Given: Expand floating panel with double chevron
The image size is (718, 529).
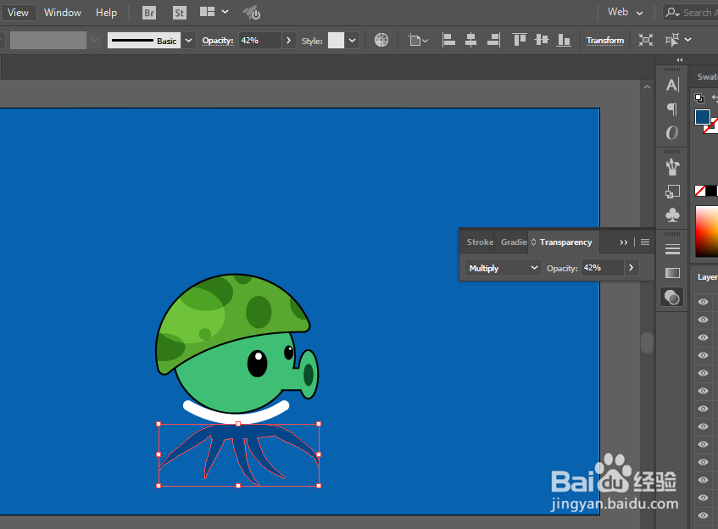Looking at the screenshot, I should [x=623, y=242].
